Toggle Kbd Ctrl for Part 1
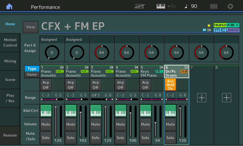Viewport: 243px width, 146px height. (x=46, y=111)
